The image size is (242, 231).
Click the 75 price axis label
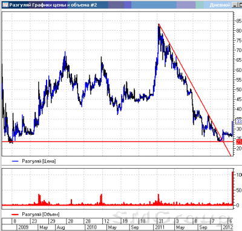239,41
